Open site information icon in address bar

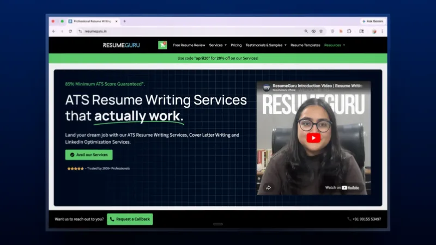[x=80, y=32]
